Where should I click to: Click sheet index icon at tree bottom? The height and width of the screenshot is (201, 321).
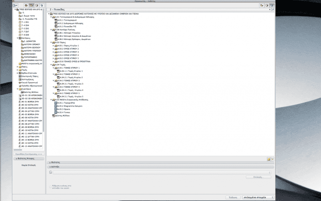tap(54, 116)
